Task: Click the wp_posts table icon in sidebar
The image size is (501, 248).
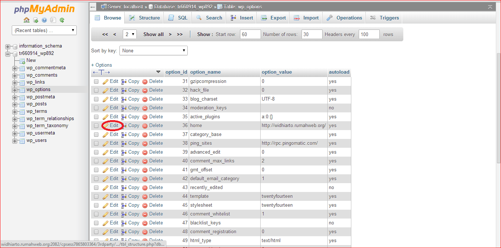Action: (x=22, y=104)
